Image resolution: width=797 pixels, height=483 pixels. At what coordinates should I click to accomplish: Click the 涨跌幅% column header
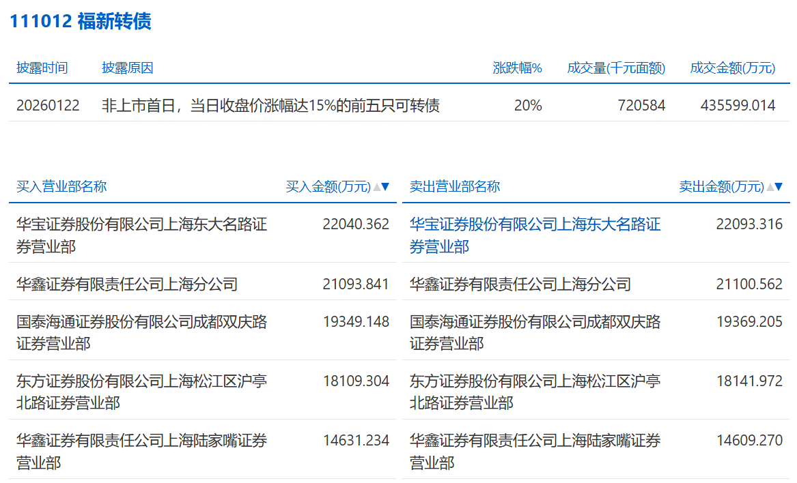tap(517, 68)
